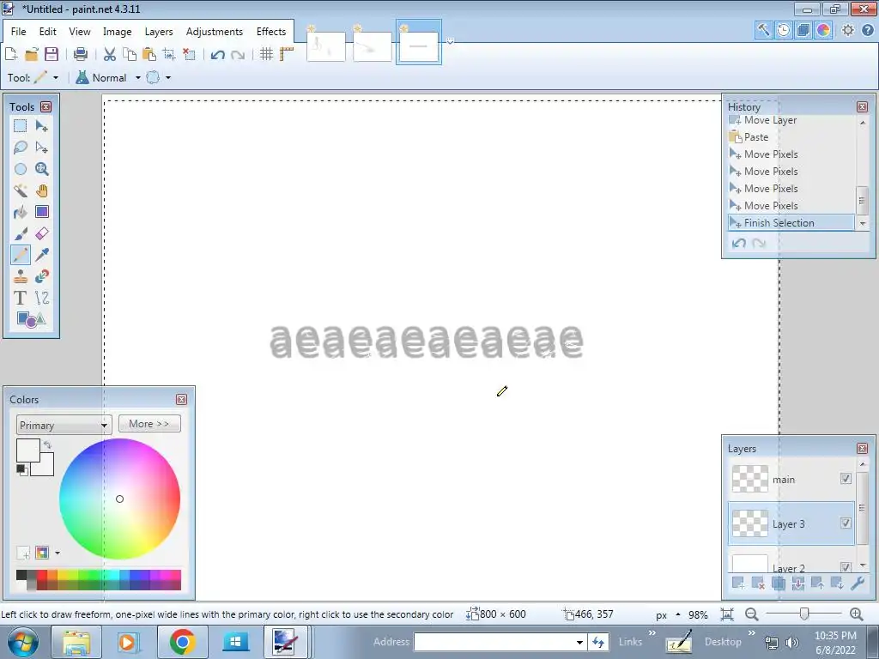Click the Paste clipboard icon
The height and width of the screenshot is (659, 879).
pos(149,54)
